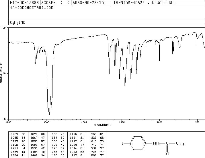
Task: Click peak table entry 740
Action: 97,145
